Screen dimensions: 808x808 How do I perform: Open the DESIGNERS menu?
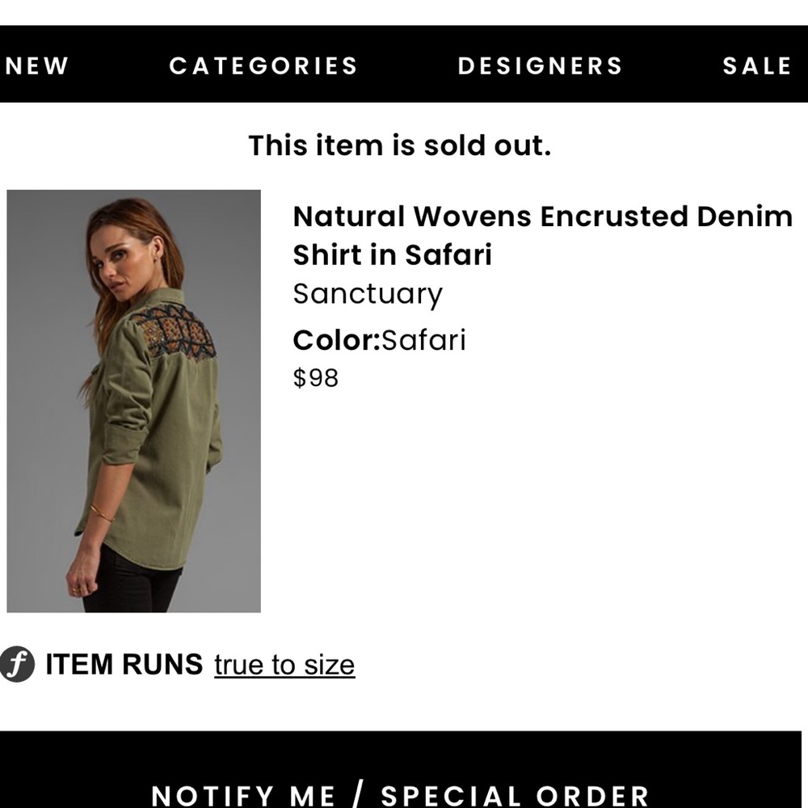[x=540, y=65]
